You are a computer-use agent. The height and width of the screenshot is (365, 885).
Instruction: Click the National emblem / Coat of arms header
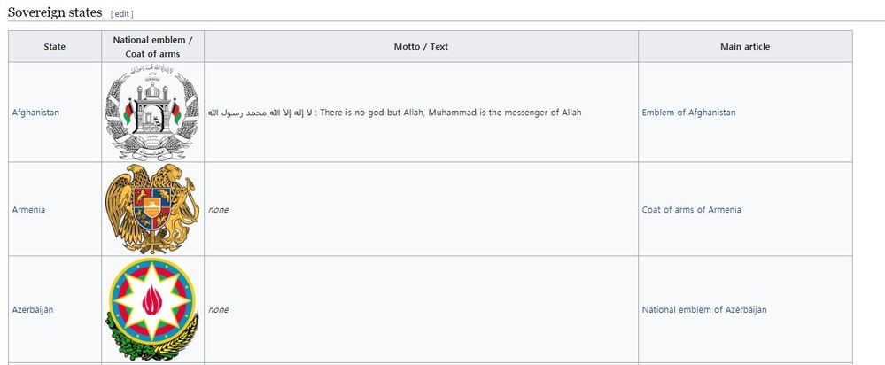(x=152, y=47)
